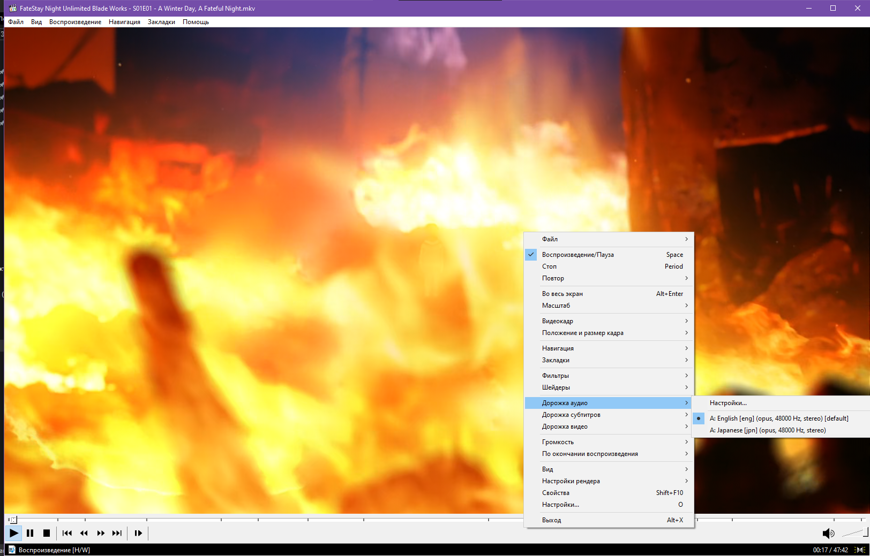Viewport: 870px width, 556px height.
Task: Toggle Воспроизведение/Пауза in the context menu
Action: [577, 255]
